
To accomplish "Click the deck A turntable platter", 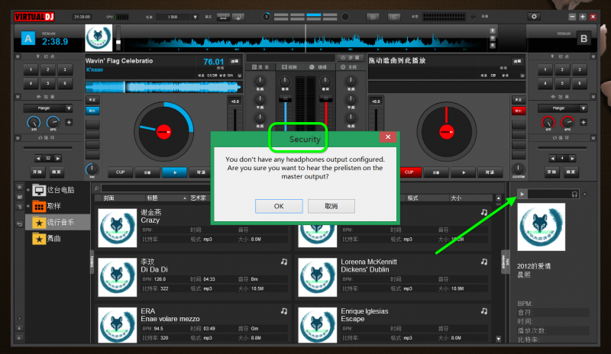I will coord(164,132).
